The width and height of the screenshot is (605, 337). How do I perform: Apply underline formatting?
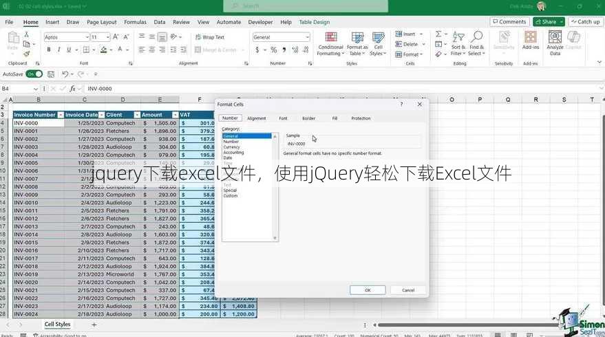click(69, 50)
